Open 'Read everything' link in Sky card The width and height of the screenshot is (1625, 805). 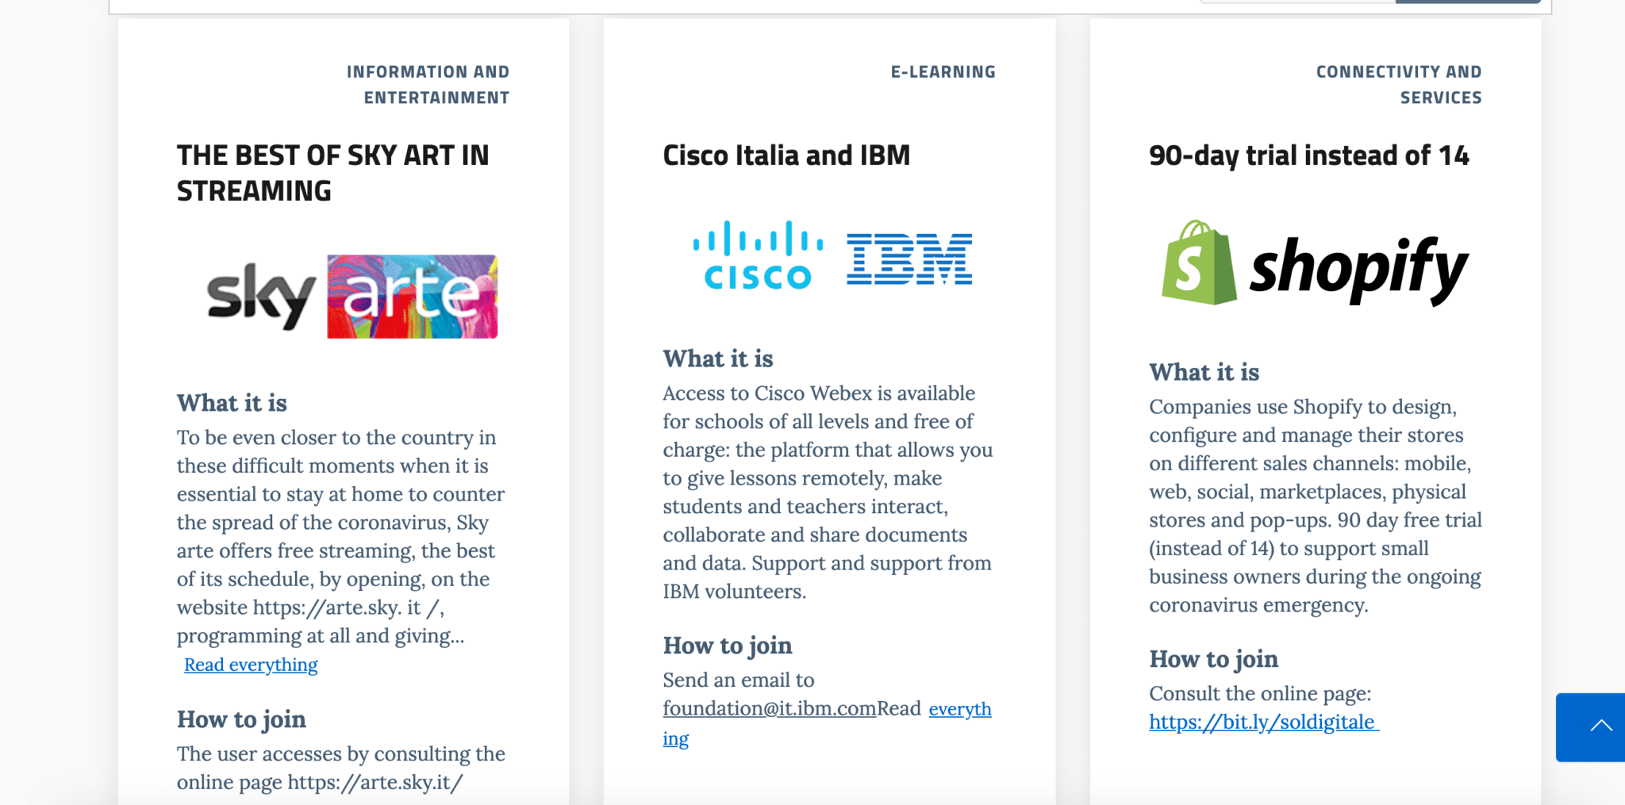[251, 665]
